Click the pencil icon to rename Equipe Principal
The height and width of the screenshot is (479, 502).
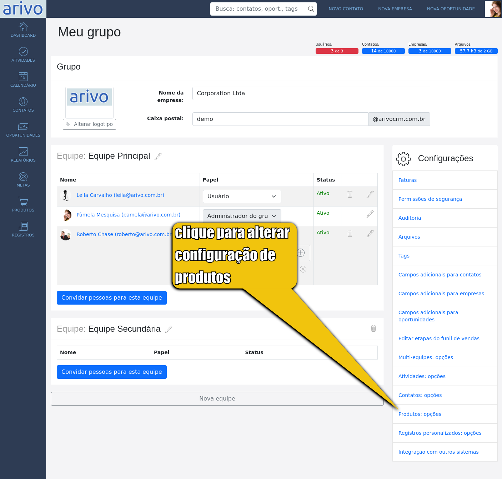point(158,156)
